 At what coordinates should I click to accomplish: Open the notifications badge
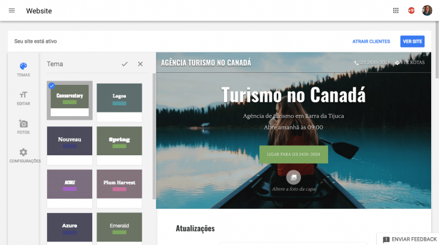(x=411, y=11)
